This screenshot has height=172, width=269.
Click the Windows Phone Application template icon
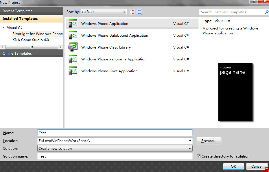[x=73, y=23]
